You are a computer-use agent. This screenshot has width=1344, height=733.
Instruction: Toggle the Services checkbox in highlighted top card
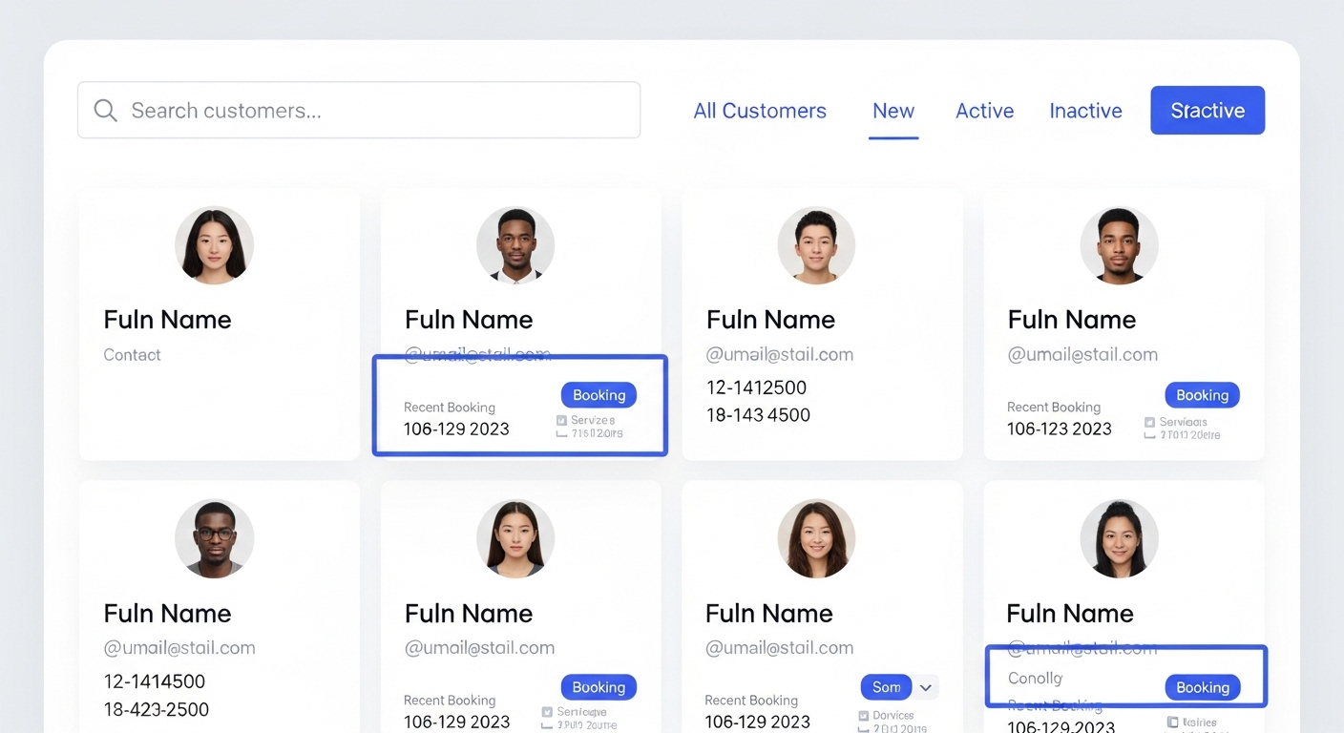coord(561,420)
